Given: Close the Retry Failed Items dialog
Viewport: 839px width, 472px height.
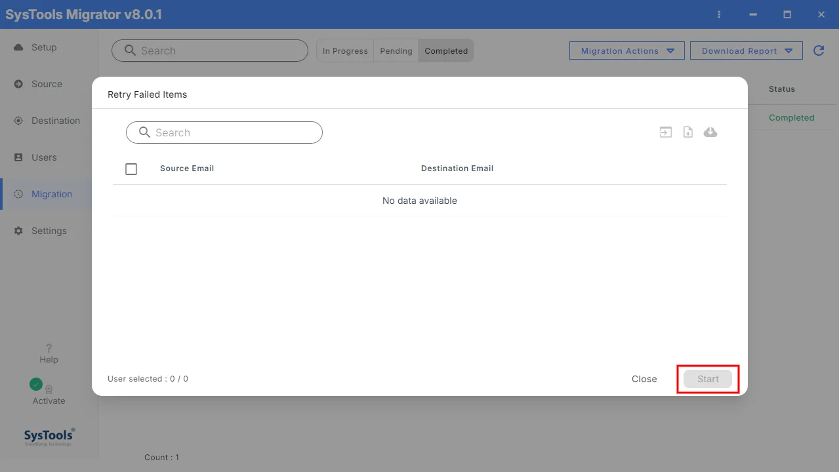Looking at the screenshot, I should coord(644,379).
